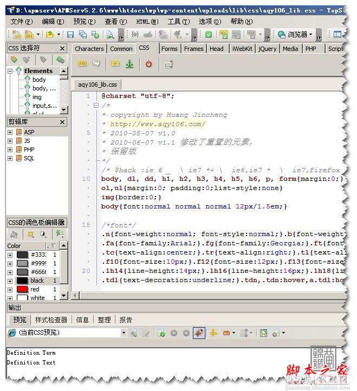Open the 选项(O) menu
Viewport: 357px width, 391px height.
(210, 22)
